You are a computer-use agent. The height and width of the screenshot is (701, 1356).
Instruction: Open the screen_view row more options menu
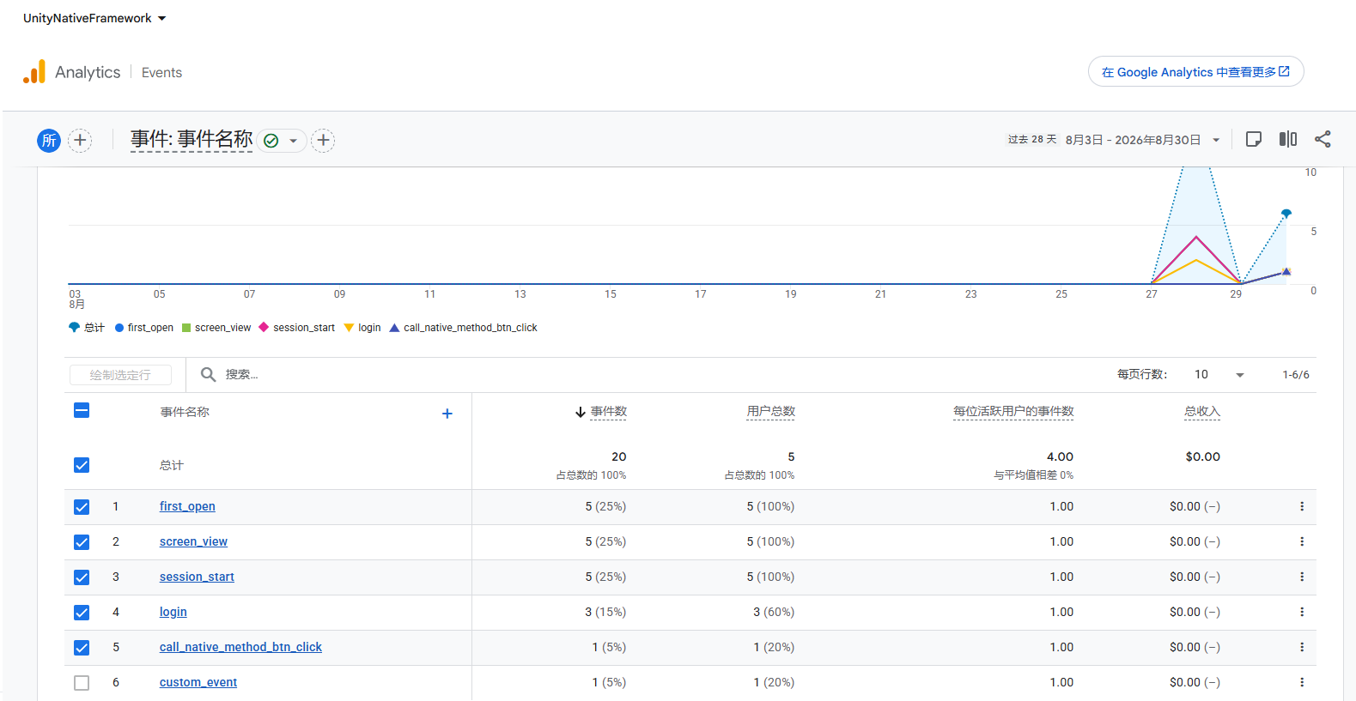tap(1302, 541)
